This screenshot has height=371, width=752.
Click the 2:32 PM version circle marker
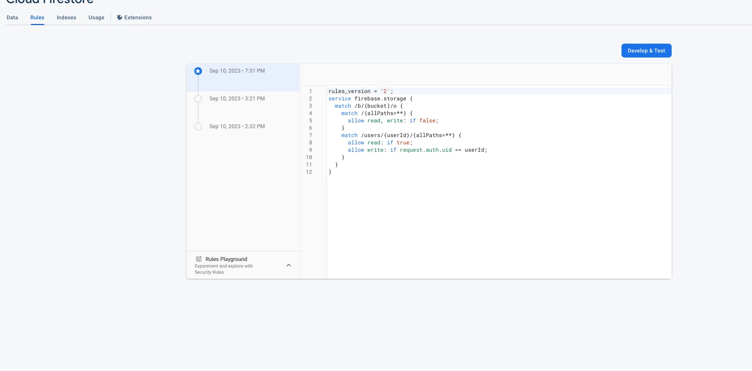(x=198, y=127)
